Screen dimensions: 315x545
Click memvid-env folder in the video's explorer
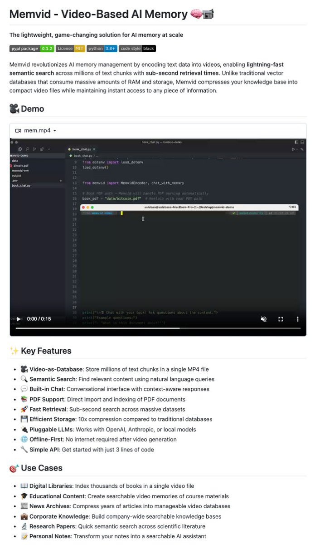(x=20, y=170)
